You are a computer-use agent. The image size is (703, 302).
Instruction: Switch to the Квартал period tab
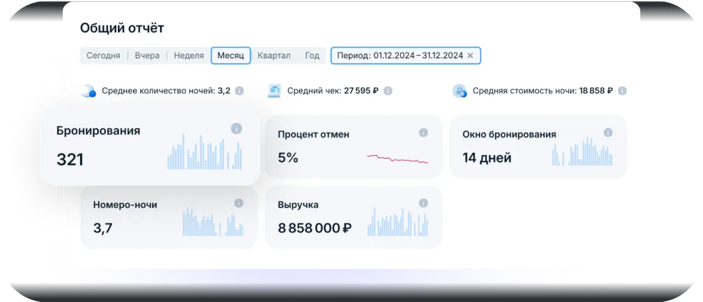[x=274, y=56]
